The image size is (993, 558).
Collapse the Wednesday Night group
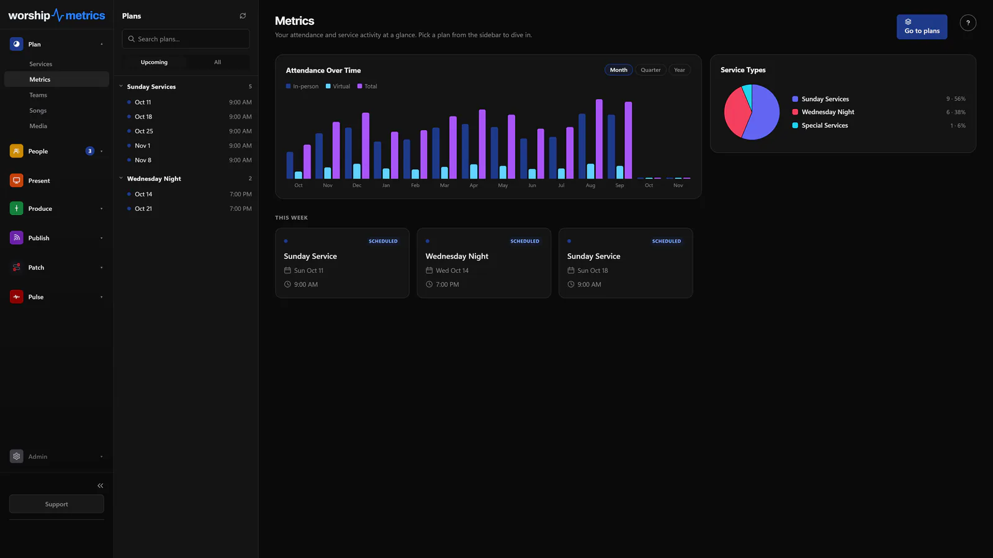click(x=121, y=178)
